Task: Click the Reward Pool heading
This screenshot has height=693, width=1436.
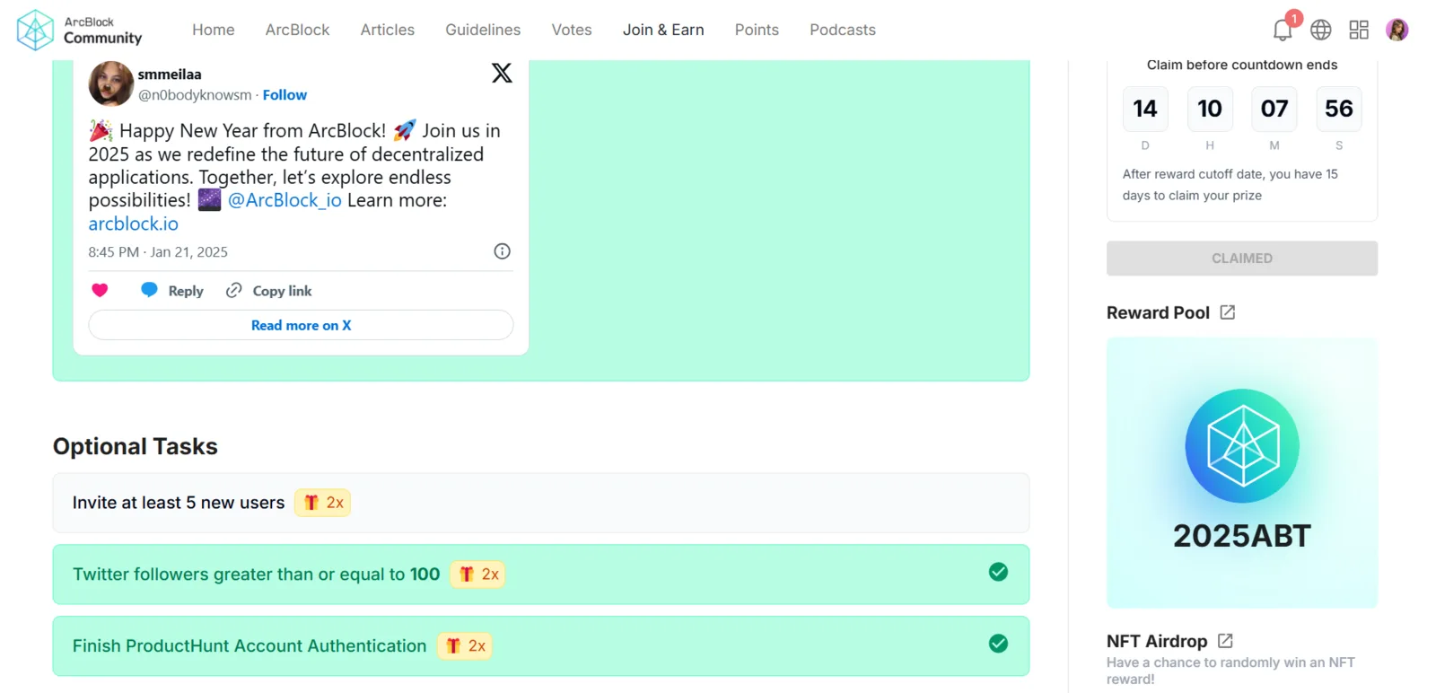Action: pyautogui.click(x=1158, y=312)
